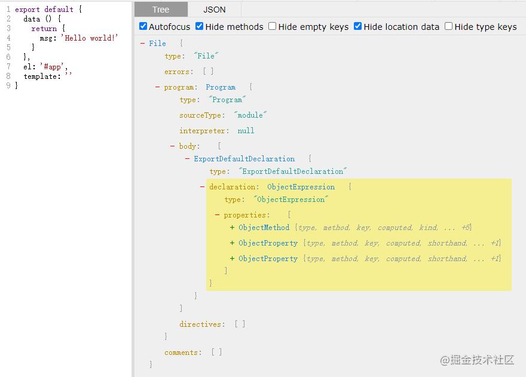Viewport: 526px width, 377px height.
Task: Click 'export default' in code line 1
Action: [x=44, y=10]
